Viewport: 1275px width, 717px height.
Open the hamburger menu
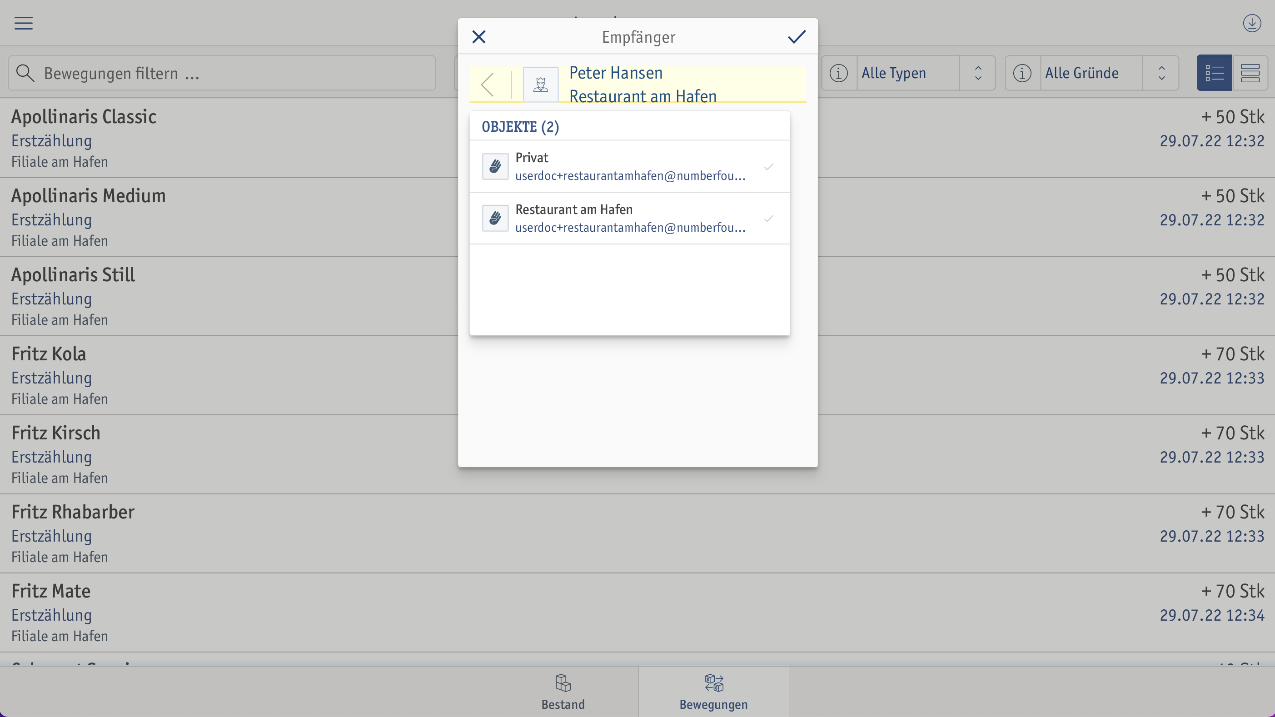click(x=23, y=23)
